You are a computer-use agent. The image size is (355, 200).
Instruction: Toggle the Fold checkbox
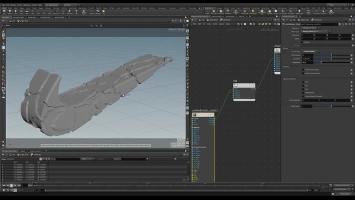[x=303, y=82]
